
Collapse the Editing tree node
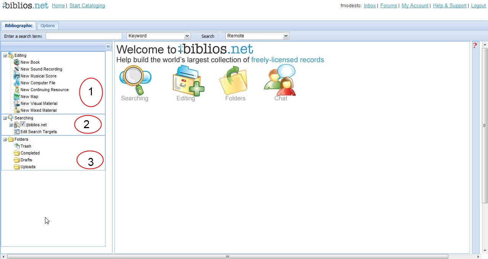point(5,56)
